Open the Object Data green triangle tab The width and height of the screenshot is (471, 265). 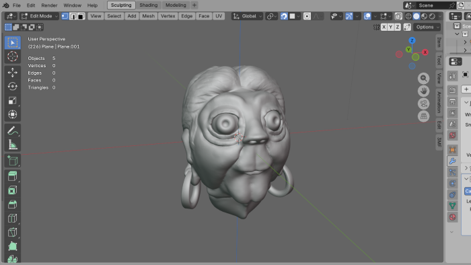(x=452, y=206)
